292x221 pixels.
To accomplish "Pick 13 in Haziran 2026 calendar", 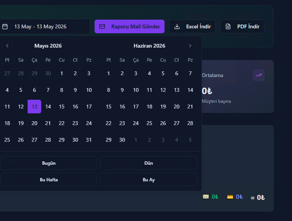I will (x=177, y=90).
